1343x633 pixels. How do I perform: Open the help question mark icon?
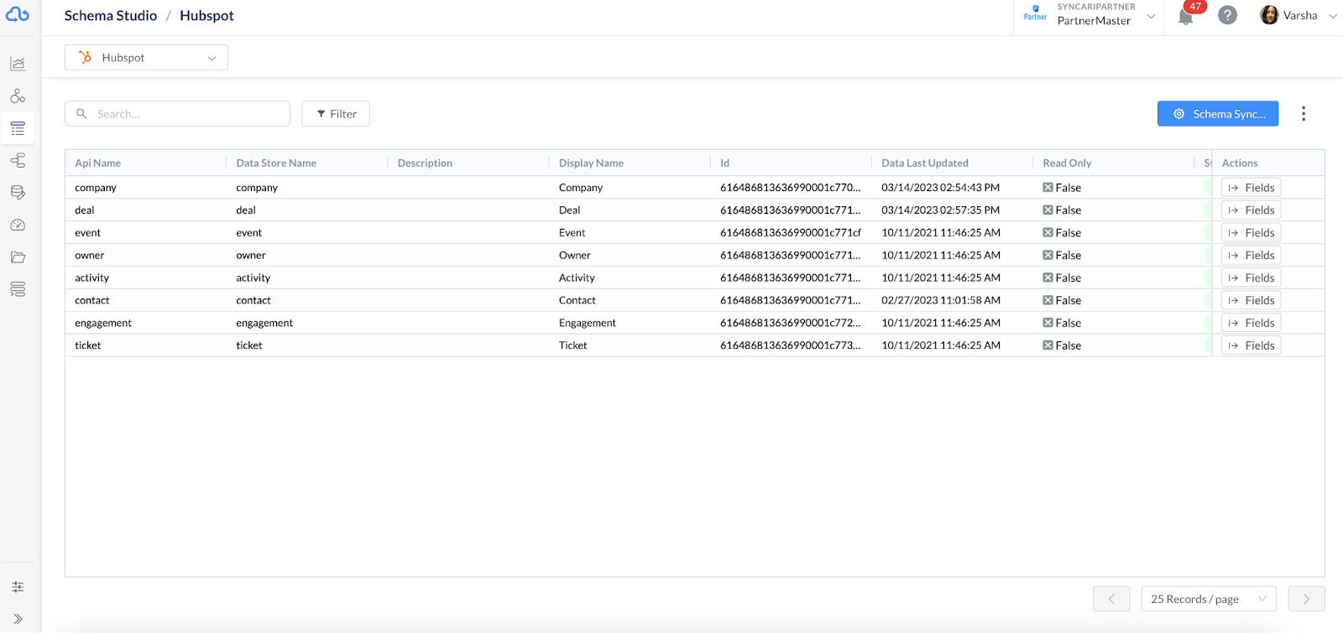[x=1227, y=15]
